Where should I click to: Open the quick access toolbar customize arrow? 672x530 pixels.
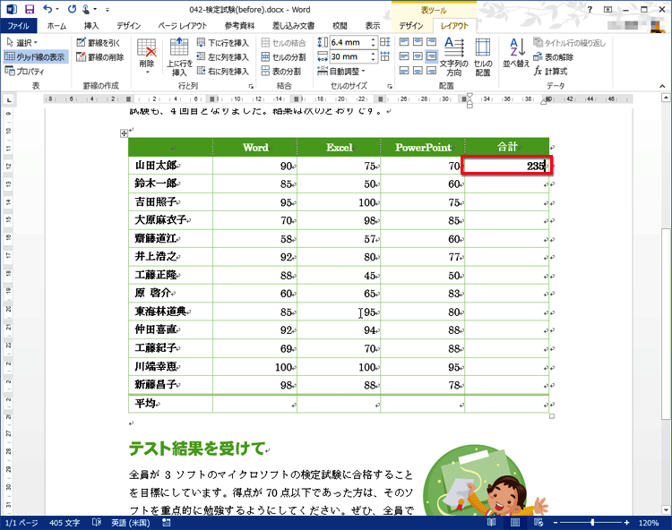coord(108,10)
